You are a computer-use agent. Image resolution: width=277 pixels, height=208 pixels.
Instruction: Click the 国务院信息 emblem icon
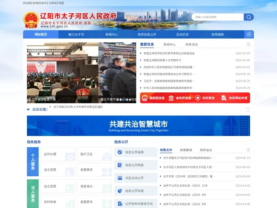point(145,98)
